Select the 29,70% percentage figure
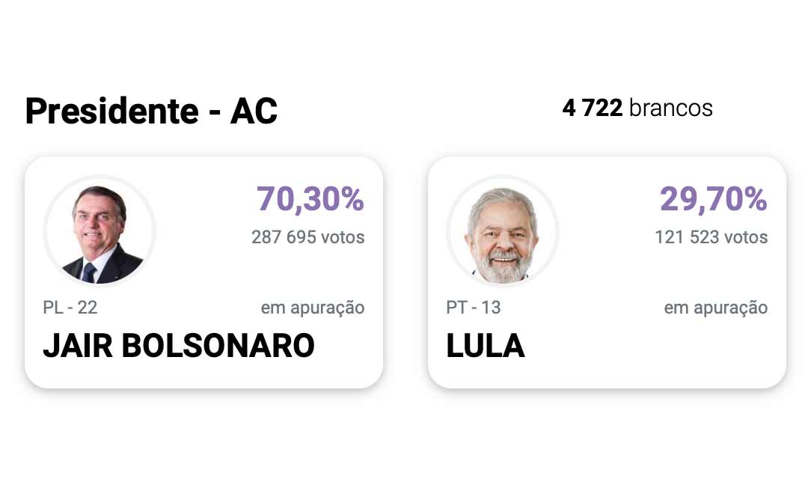Viewport: 808px width, 491px height. pyautogui.click(x=714, y=200)
